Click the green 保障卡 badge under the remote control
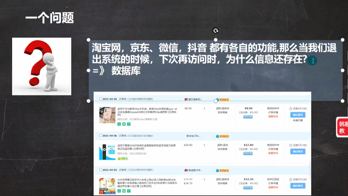The height and width of the screenshot is (196, 348). [x=123, y=159]
